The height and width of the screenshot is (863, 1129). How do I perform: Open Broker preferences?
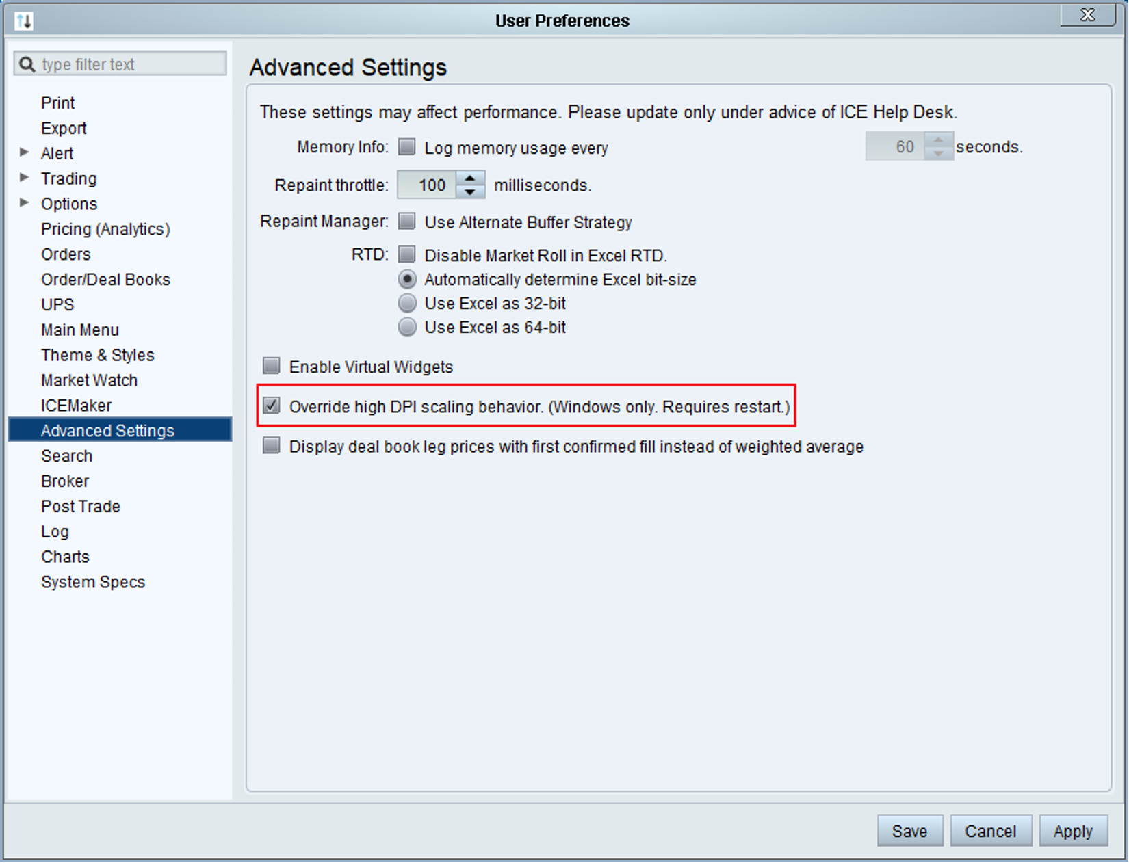tap(65, 481)
